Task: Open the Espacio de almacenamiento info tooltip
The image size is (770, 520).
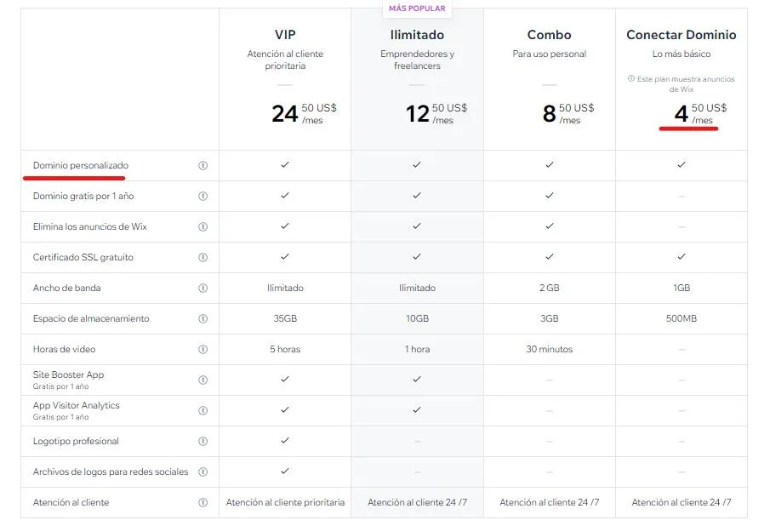Action: pyautogui.click(x=202, y=318)
